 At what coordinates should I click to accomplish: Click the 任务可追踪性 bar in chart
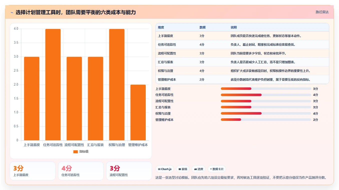(x=53, y=84)
